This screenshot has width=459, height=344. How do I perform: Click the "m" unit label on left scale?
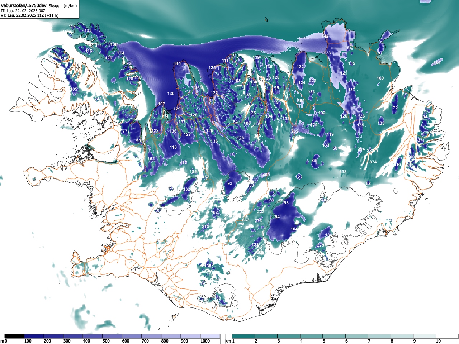(x=2, y=341)
